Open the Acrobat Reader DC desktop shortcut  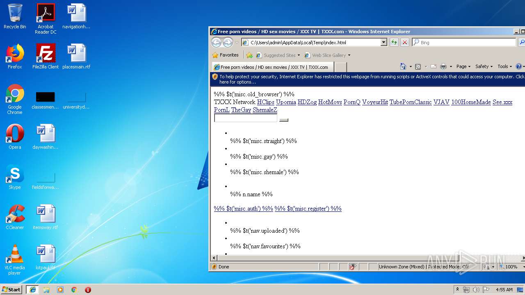[x=46, y=19]
